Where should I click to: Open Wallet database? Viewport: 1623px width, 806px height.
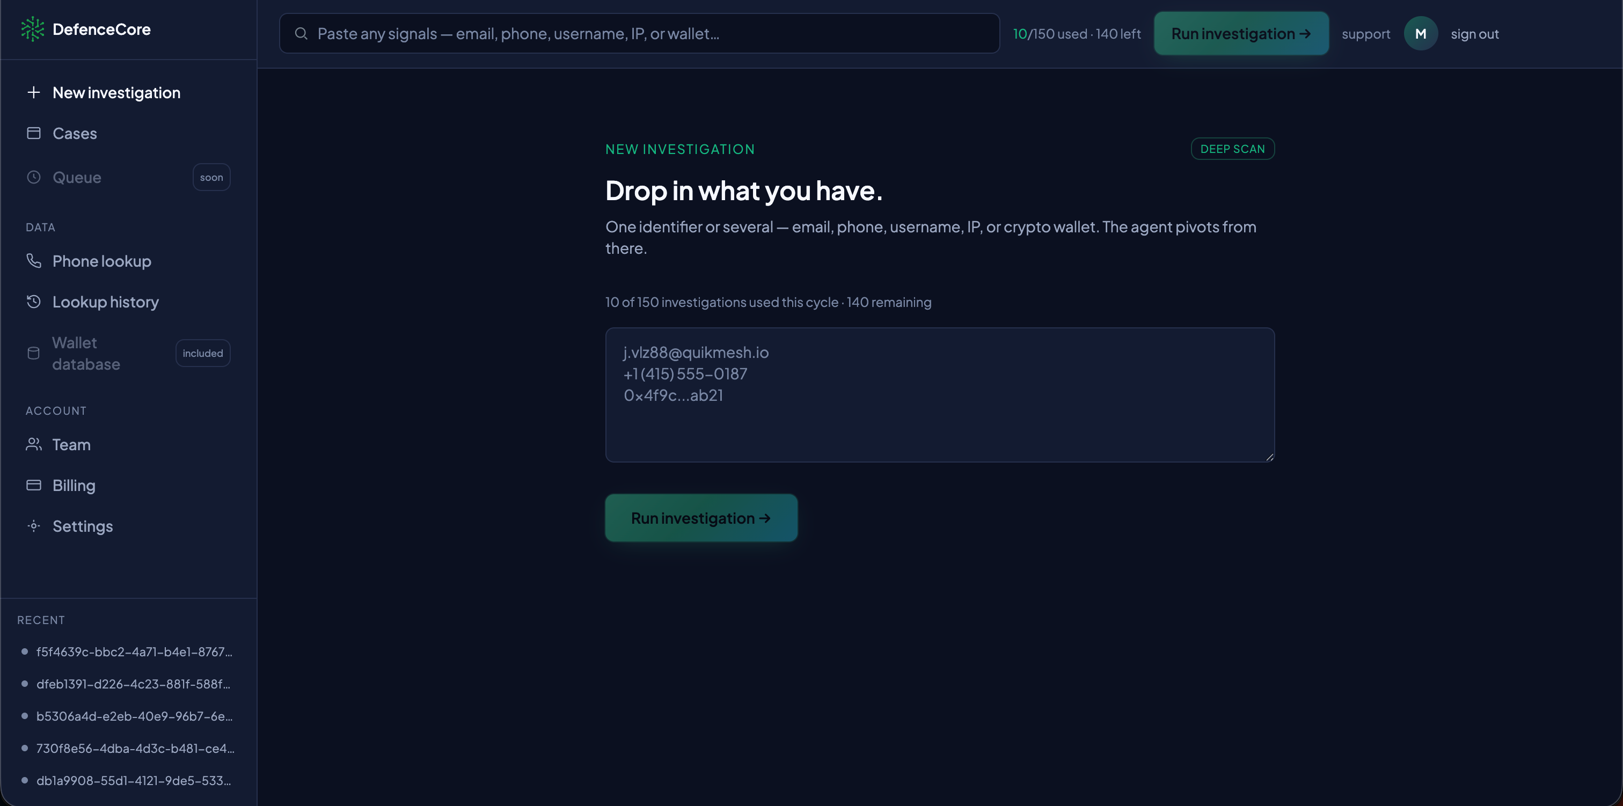(128, 353)
